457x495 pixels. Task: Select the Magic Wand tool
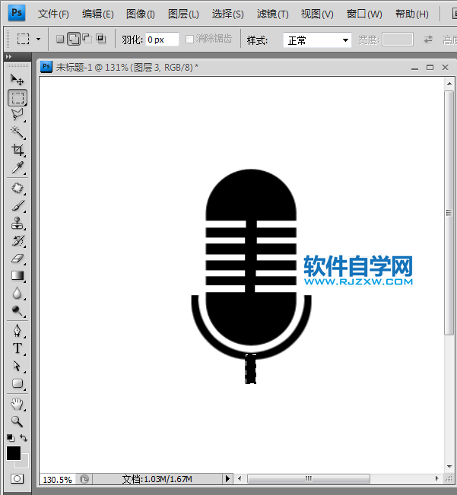17,132
